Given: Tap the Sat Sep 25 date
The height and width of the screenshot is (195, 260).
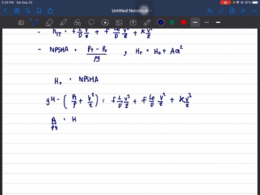Looking at the screenshot, I should 24,3.
